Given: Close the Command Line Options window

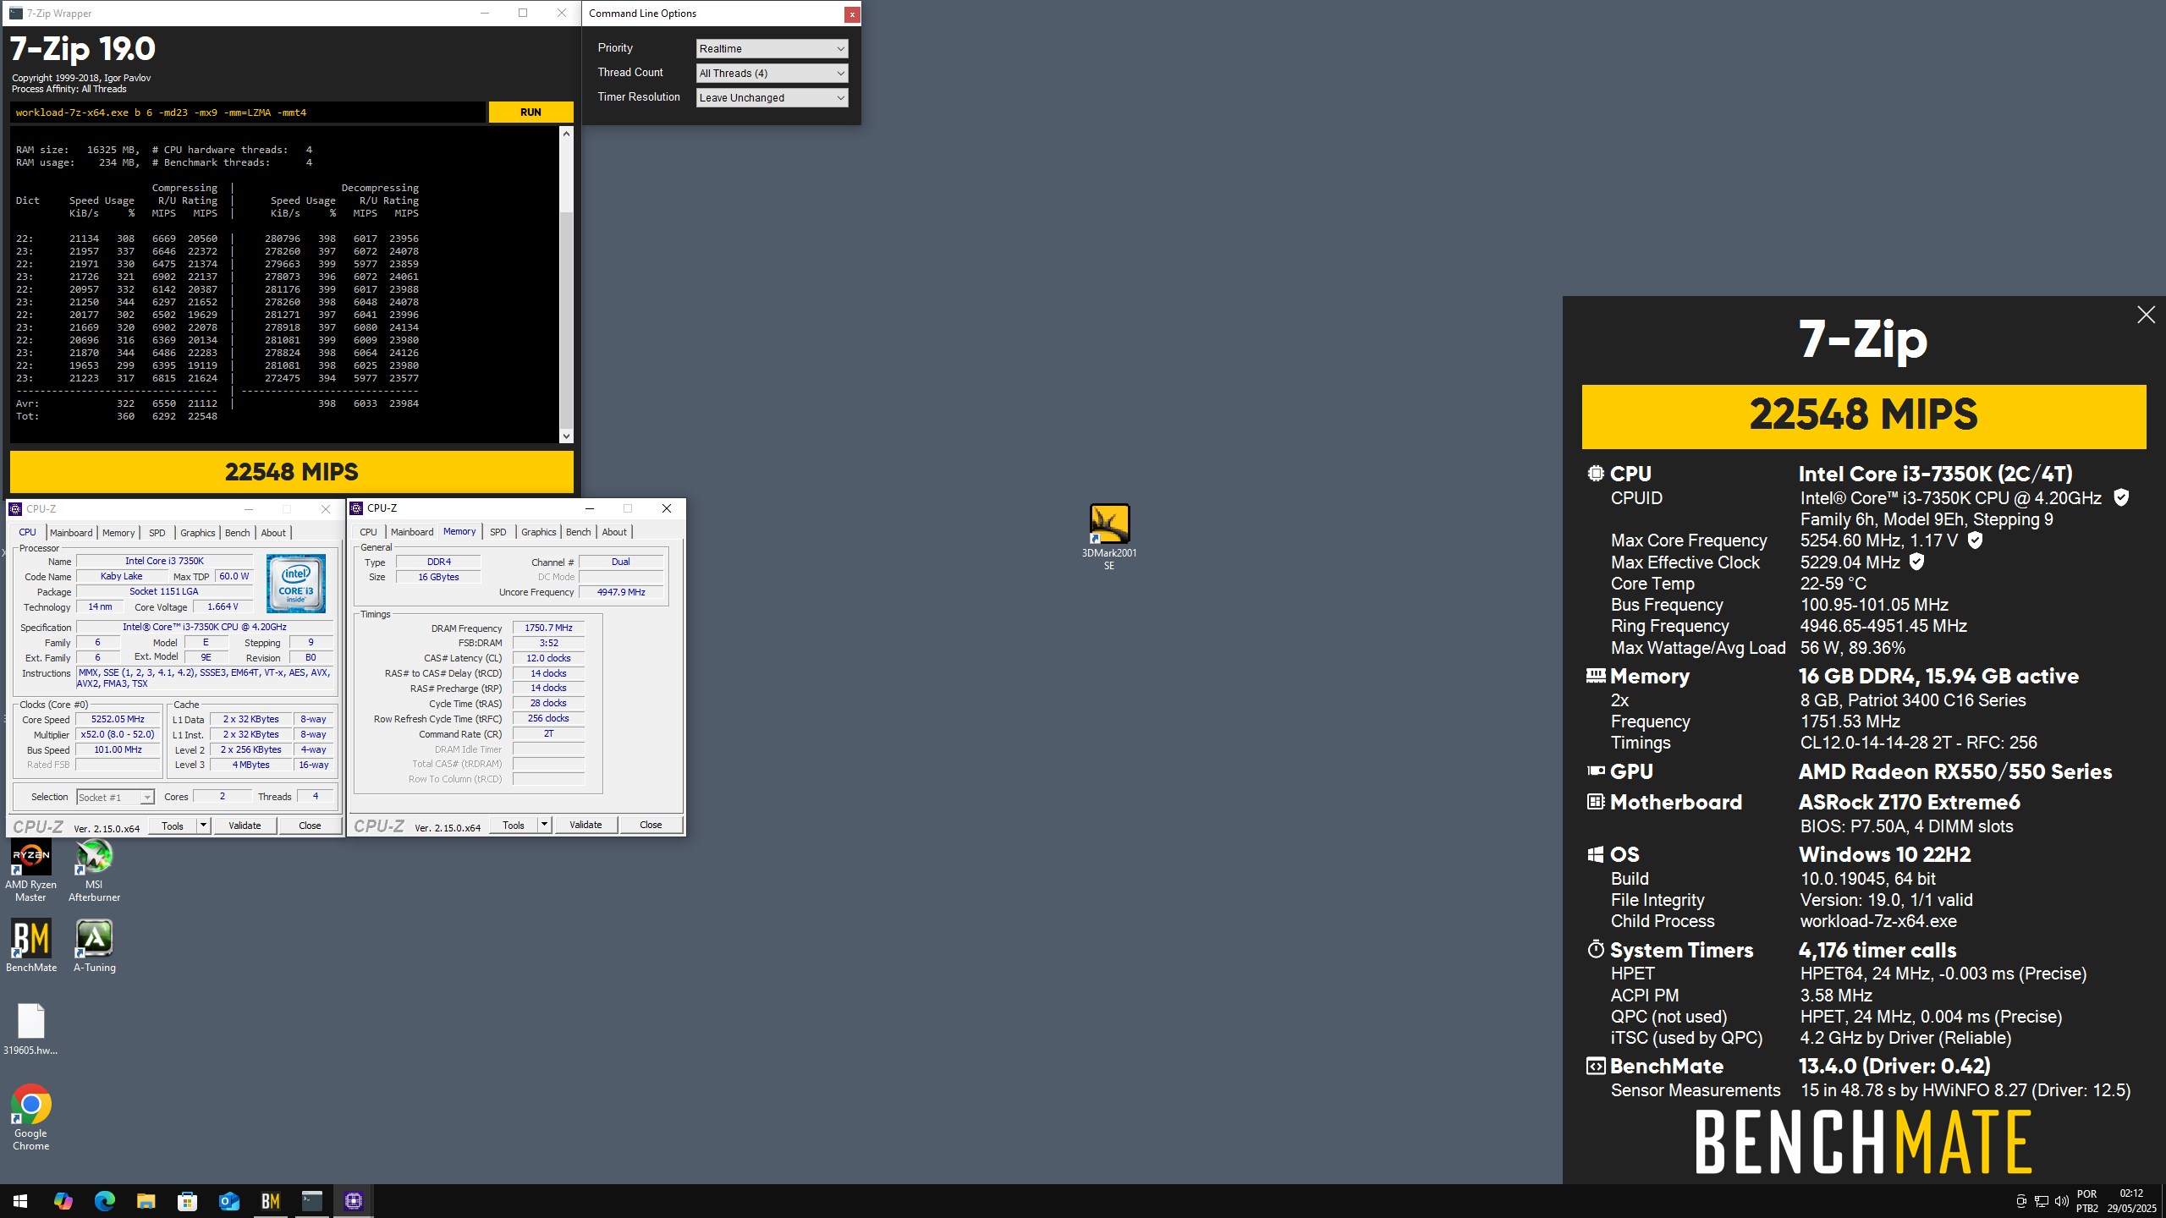Looking at the screenshot, I should click(852, 14).
